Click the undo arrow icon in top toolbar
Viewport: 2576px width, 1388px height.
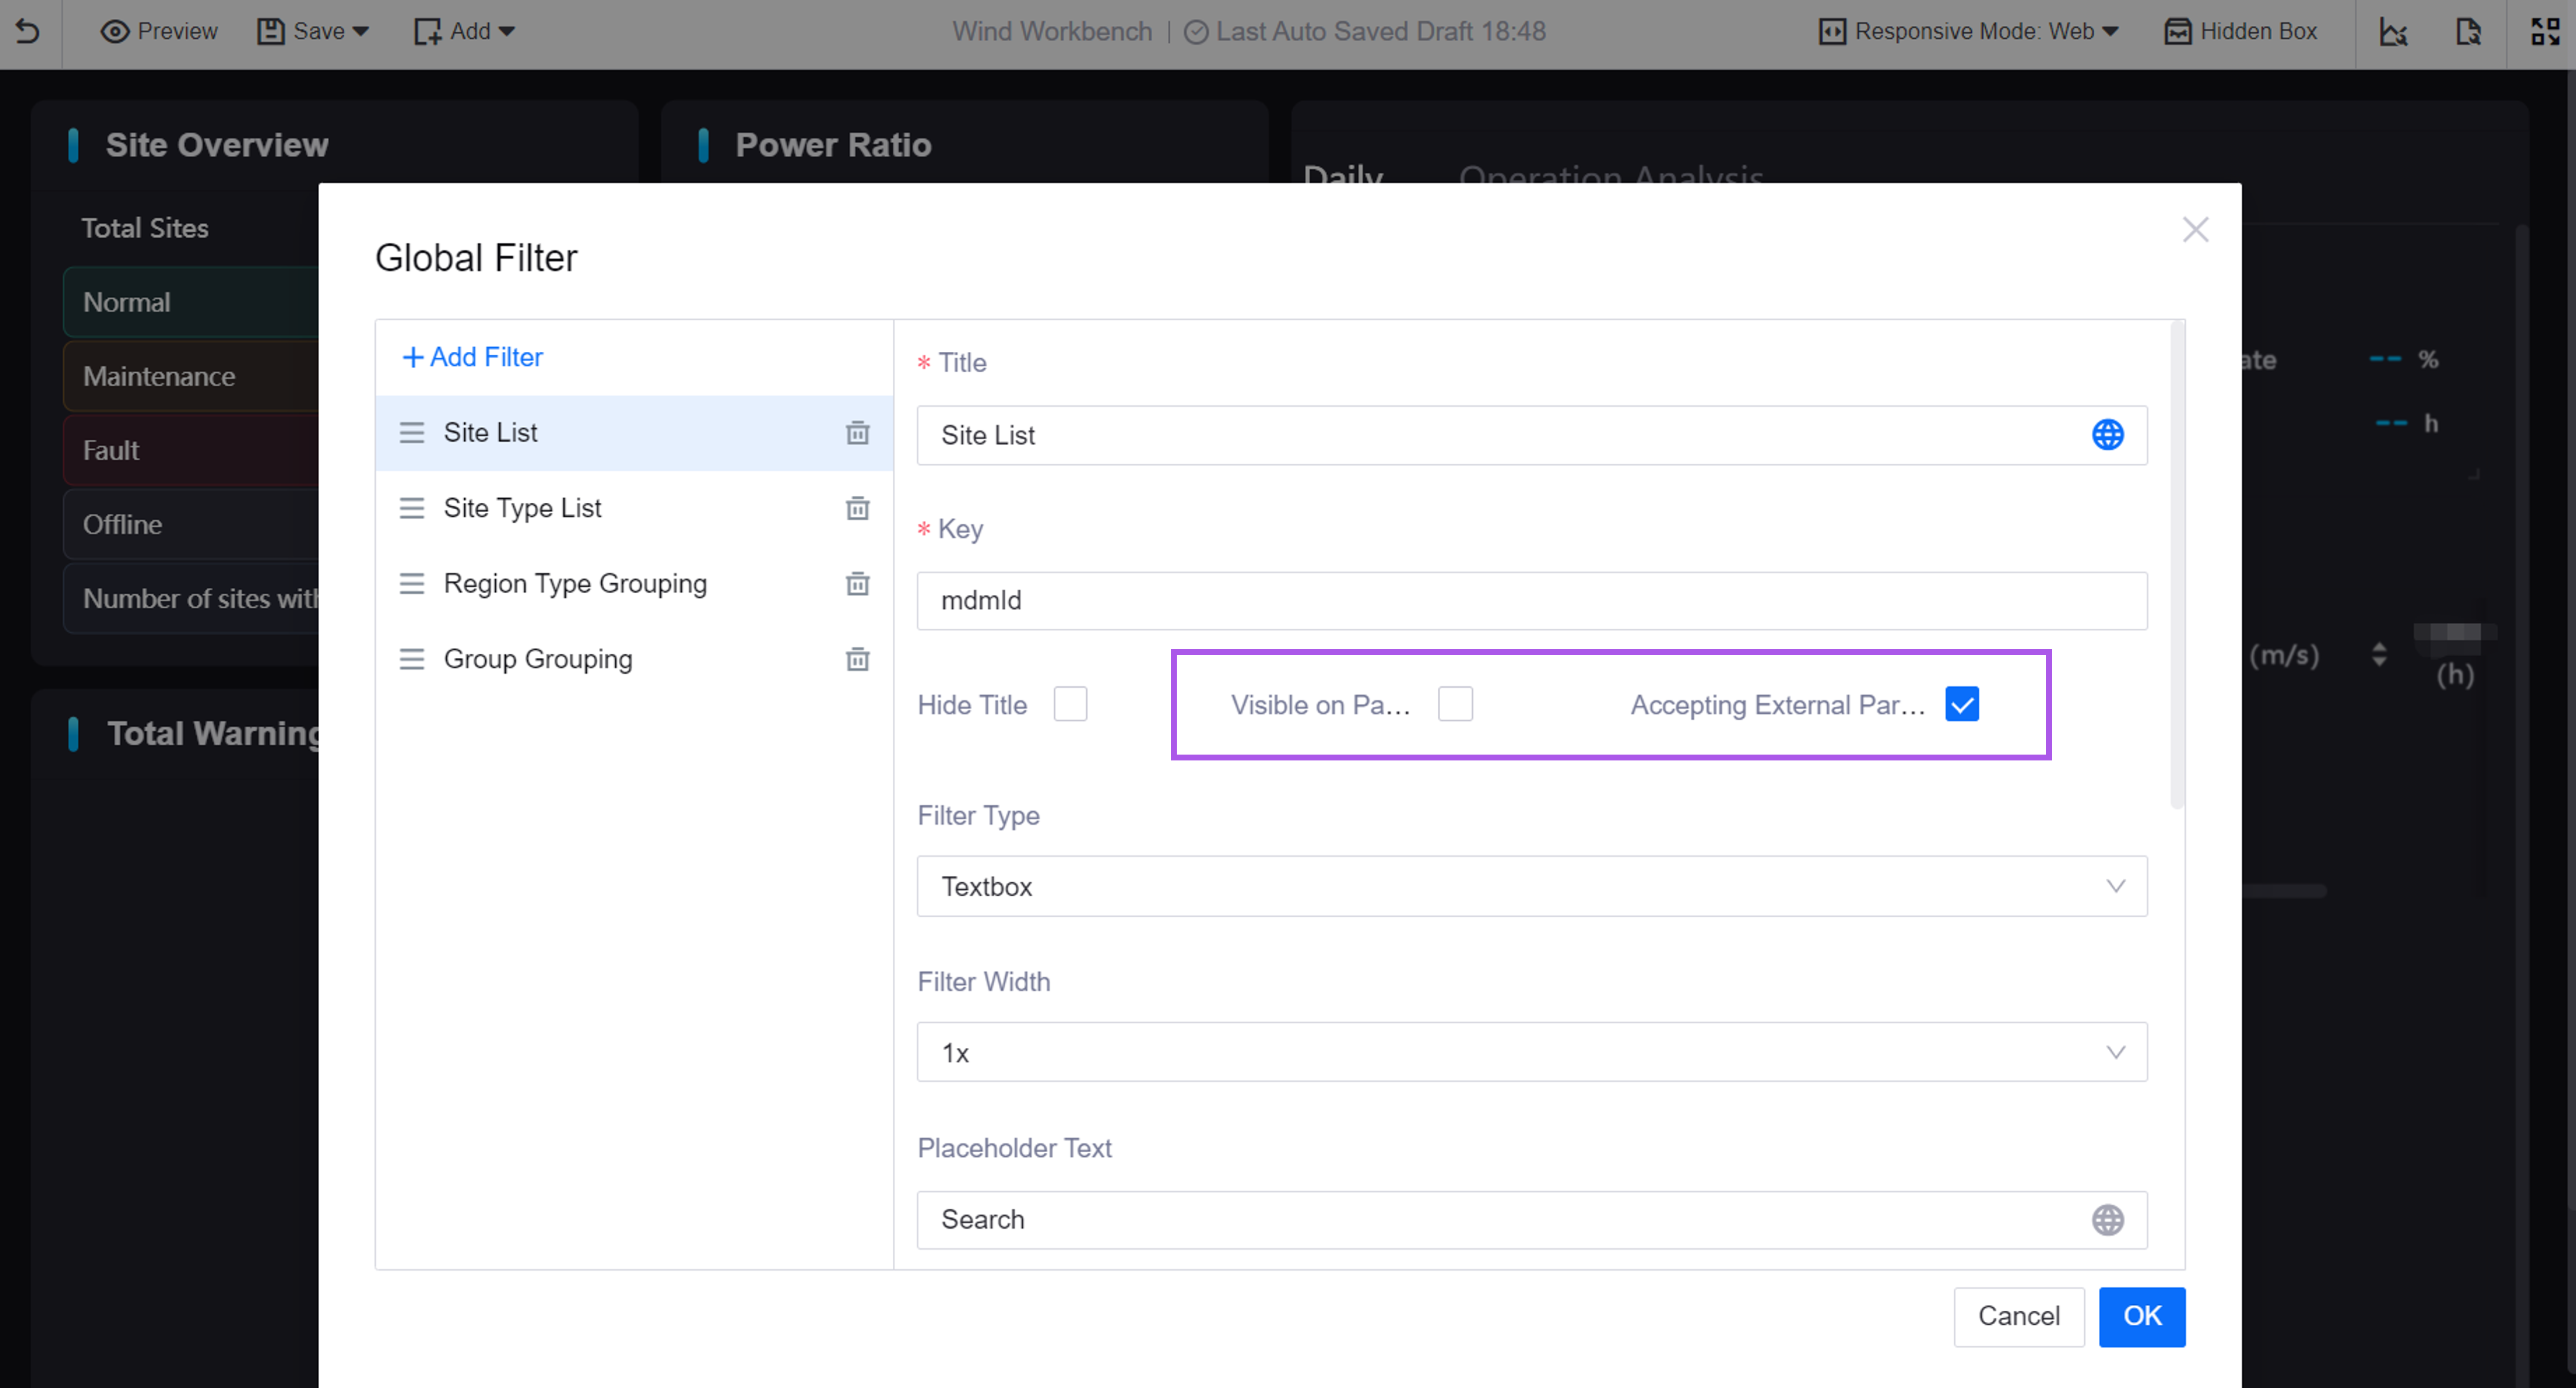click(28, 31)
